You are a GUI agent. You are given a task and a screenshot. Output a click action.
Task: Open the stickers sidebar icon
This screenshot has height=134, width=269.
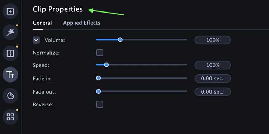point(10,96)
